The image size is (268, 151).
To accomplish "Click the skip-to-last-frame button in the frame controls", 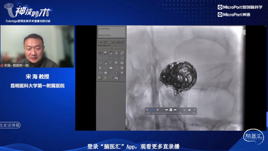I will point(122,42).
